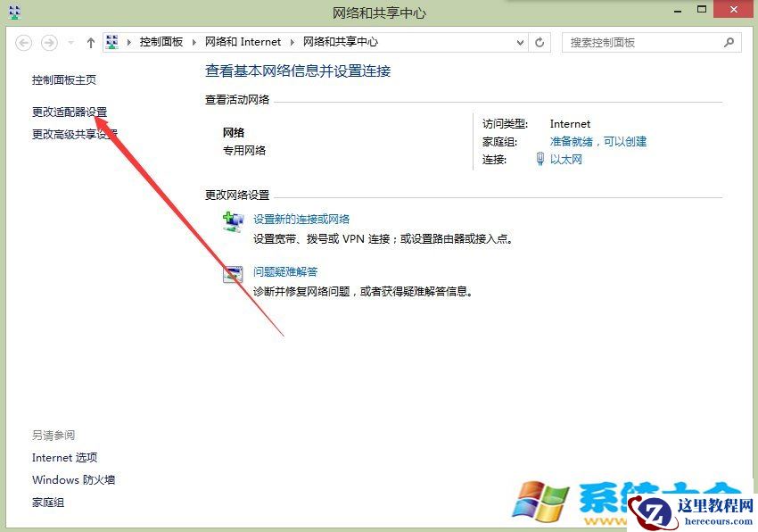Click the 准备就绪，可以创建 homegroup link

597,141
